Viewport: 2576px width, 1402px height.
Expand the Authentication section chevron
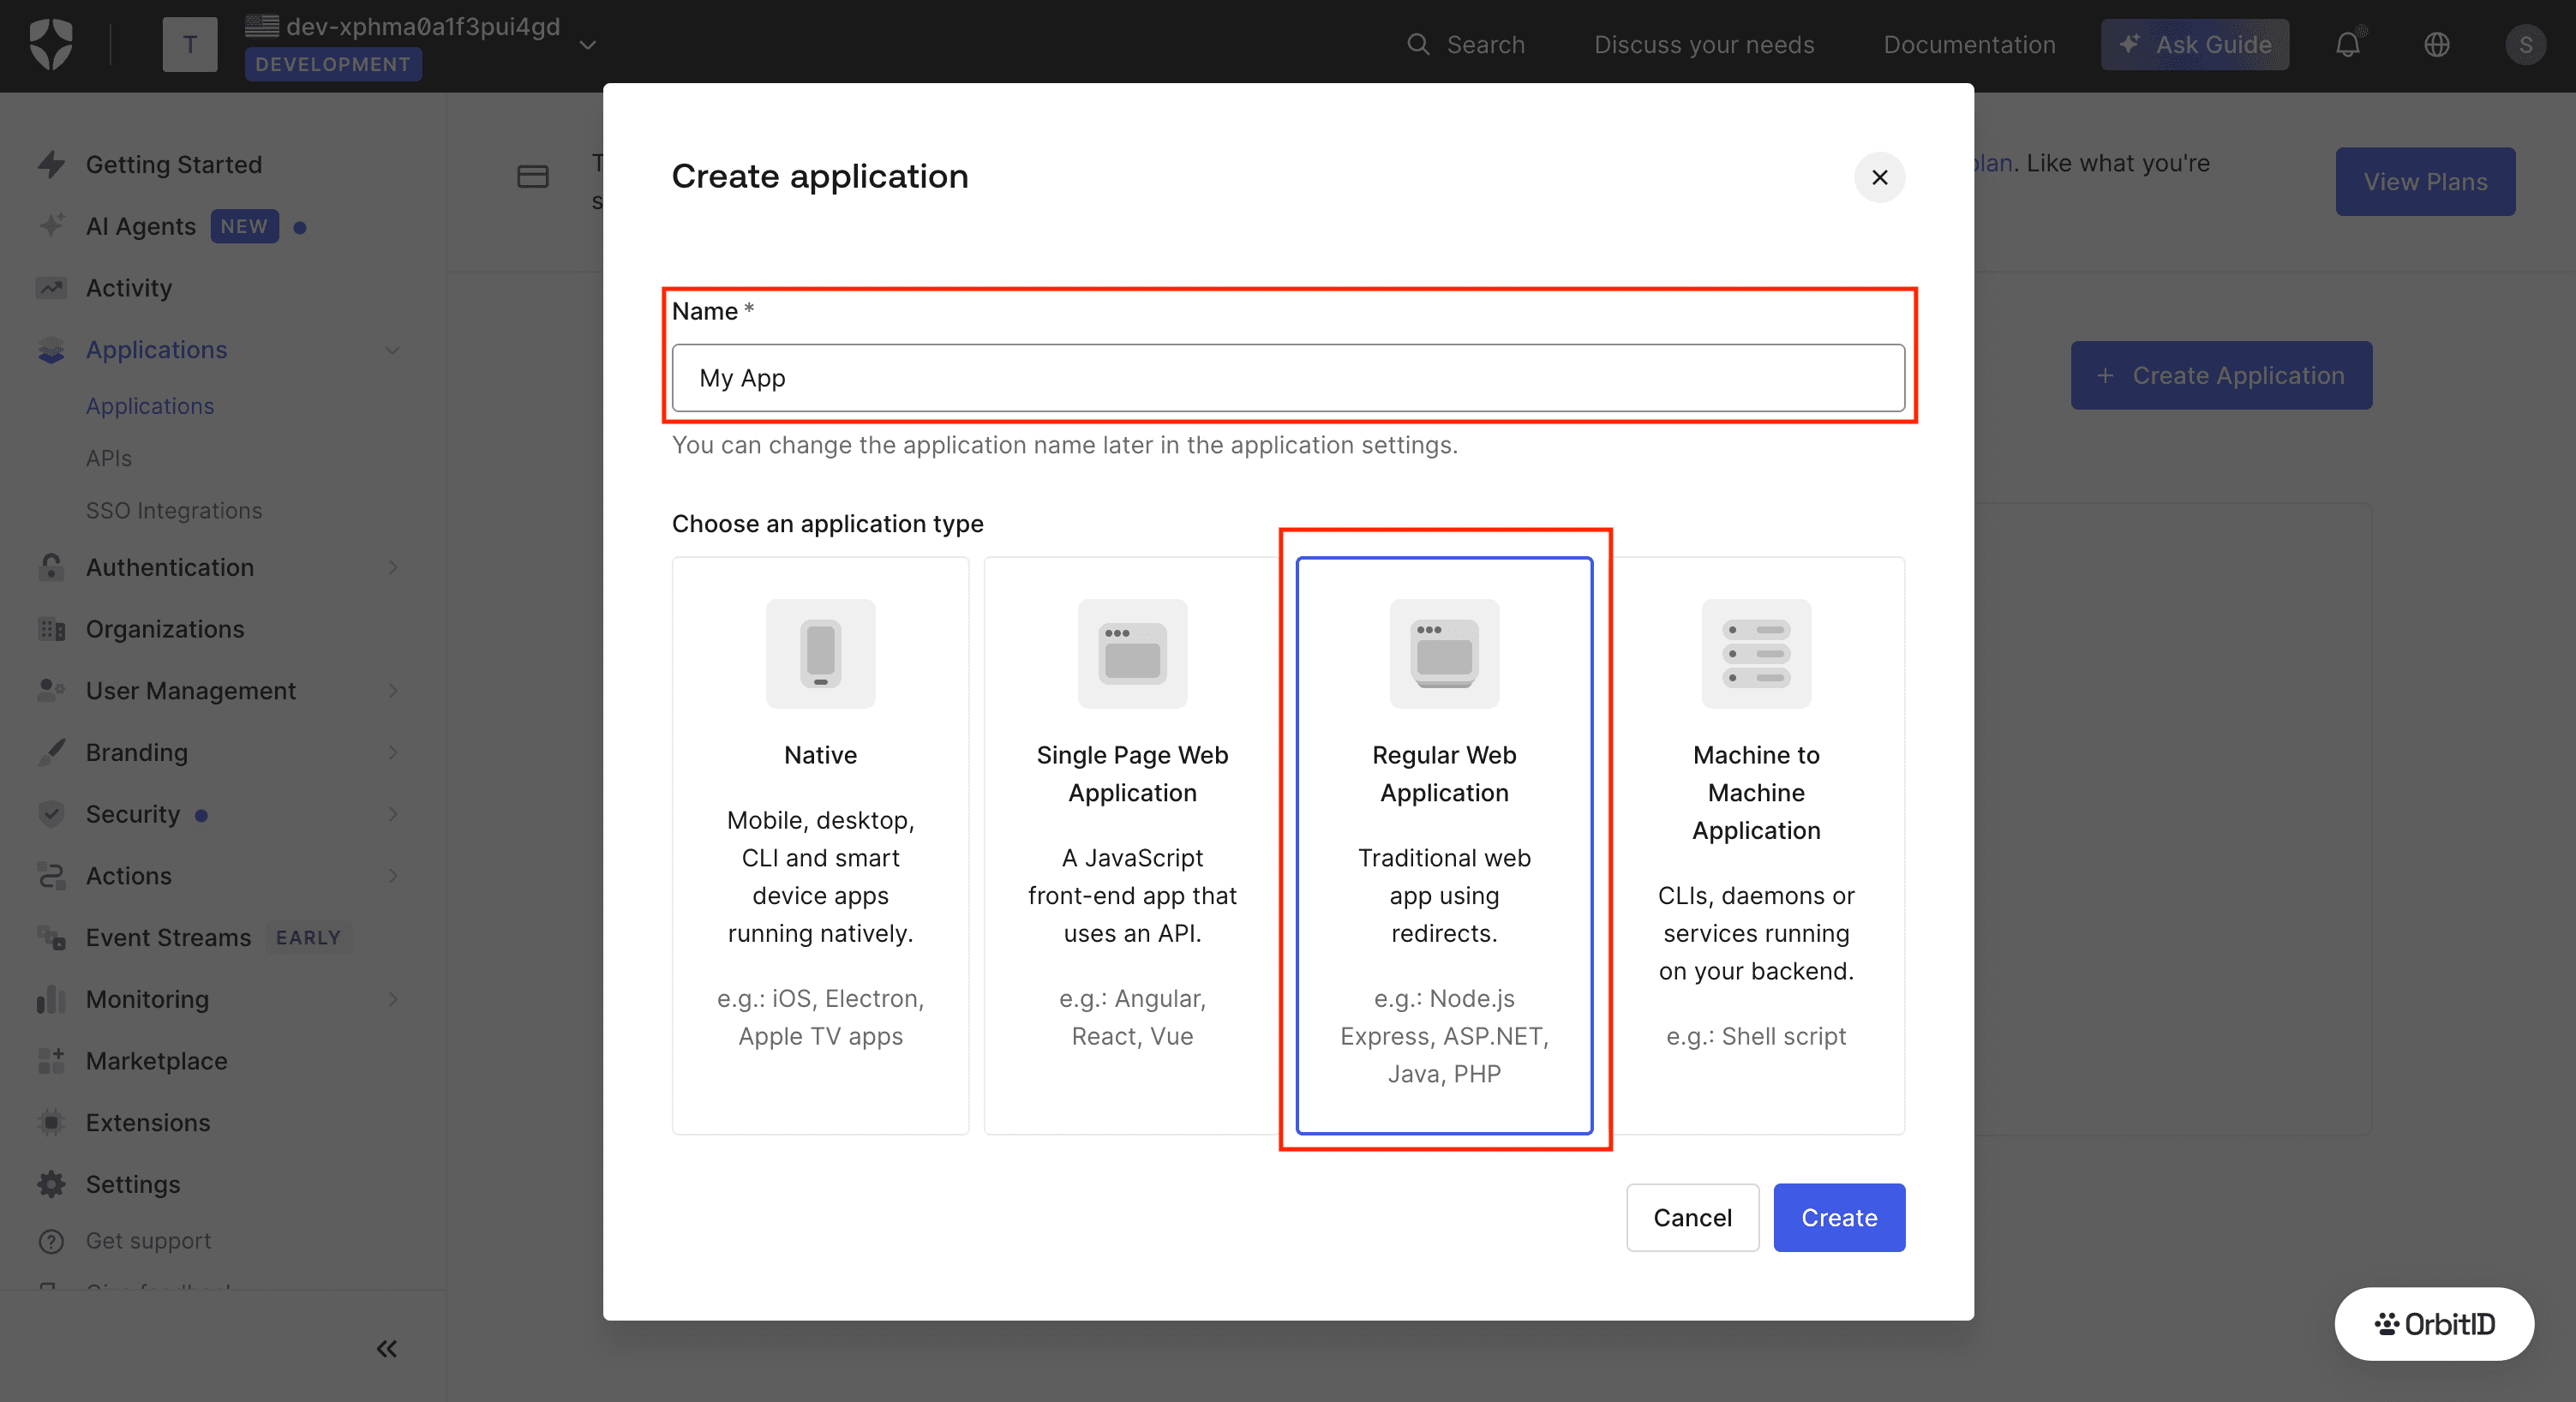point(392,567)
